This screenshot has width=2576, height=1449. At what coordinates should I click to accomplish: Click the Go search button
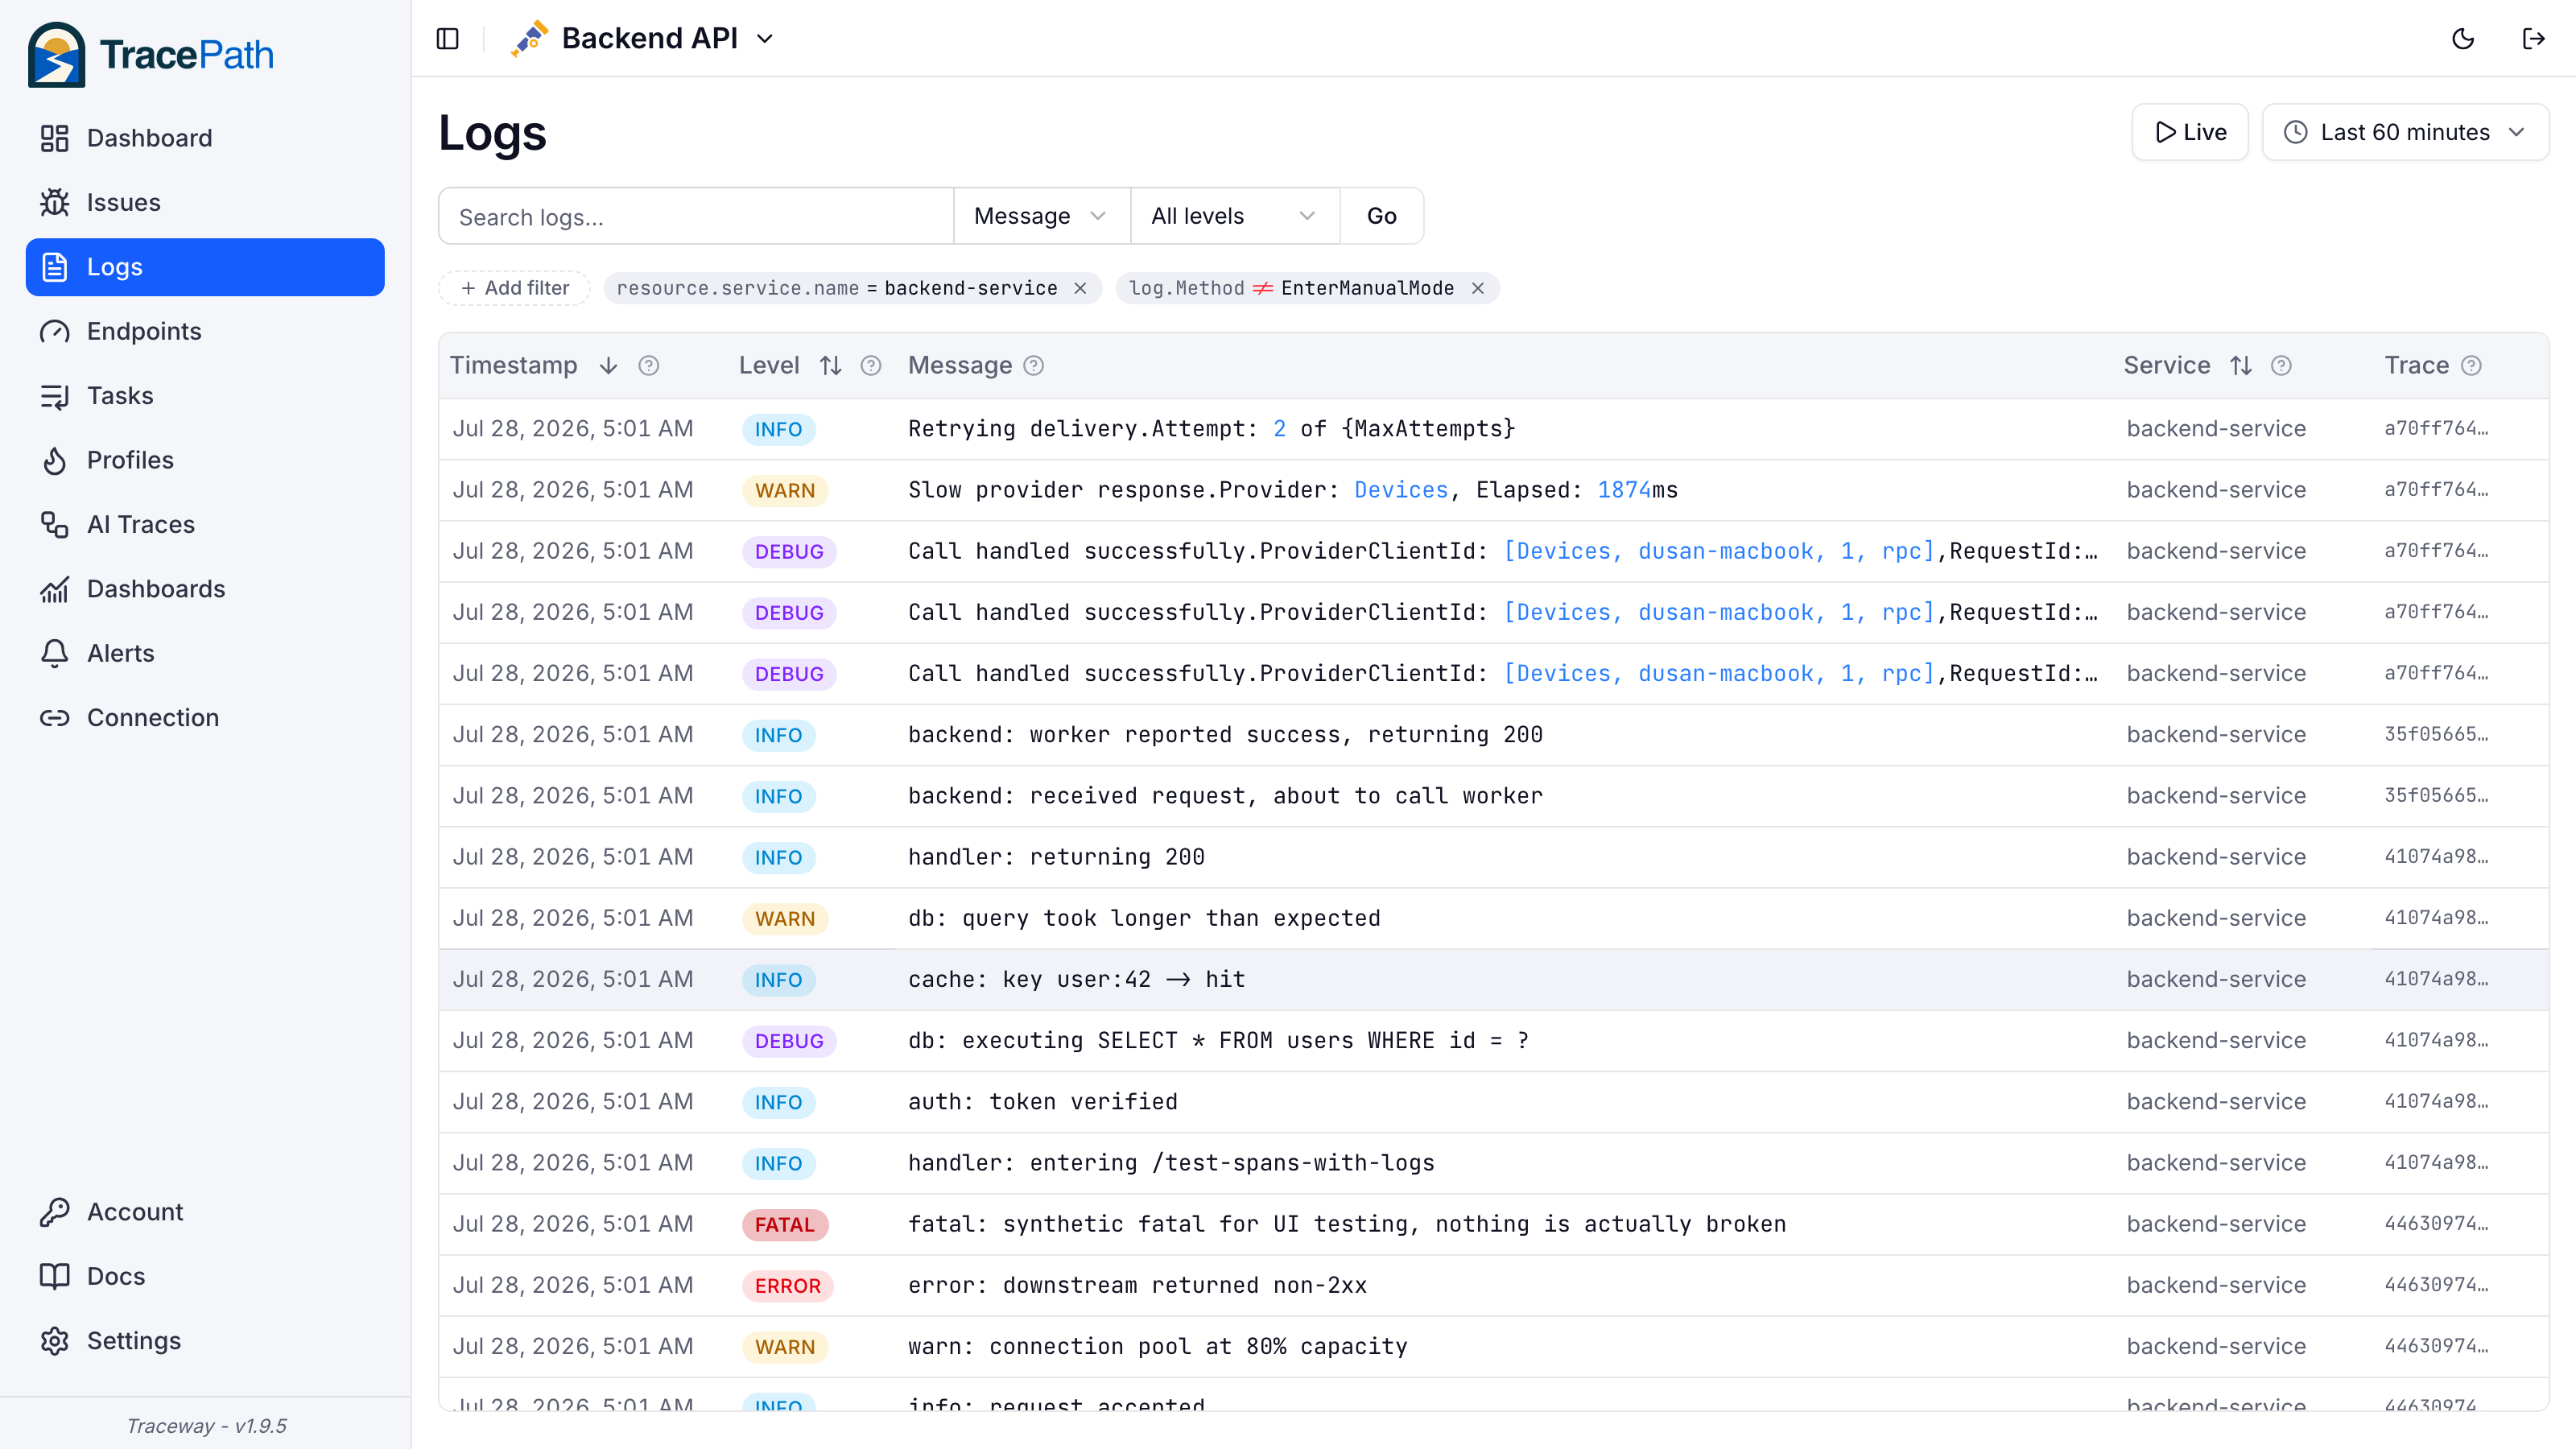[1381, 216]
